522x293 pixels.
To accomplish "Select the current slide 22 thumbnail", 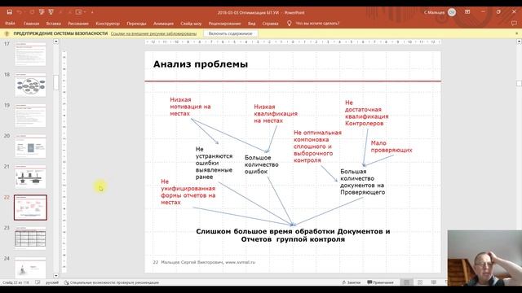I will (30, 208).
